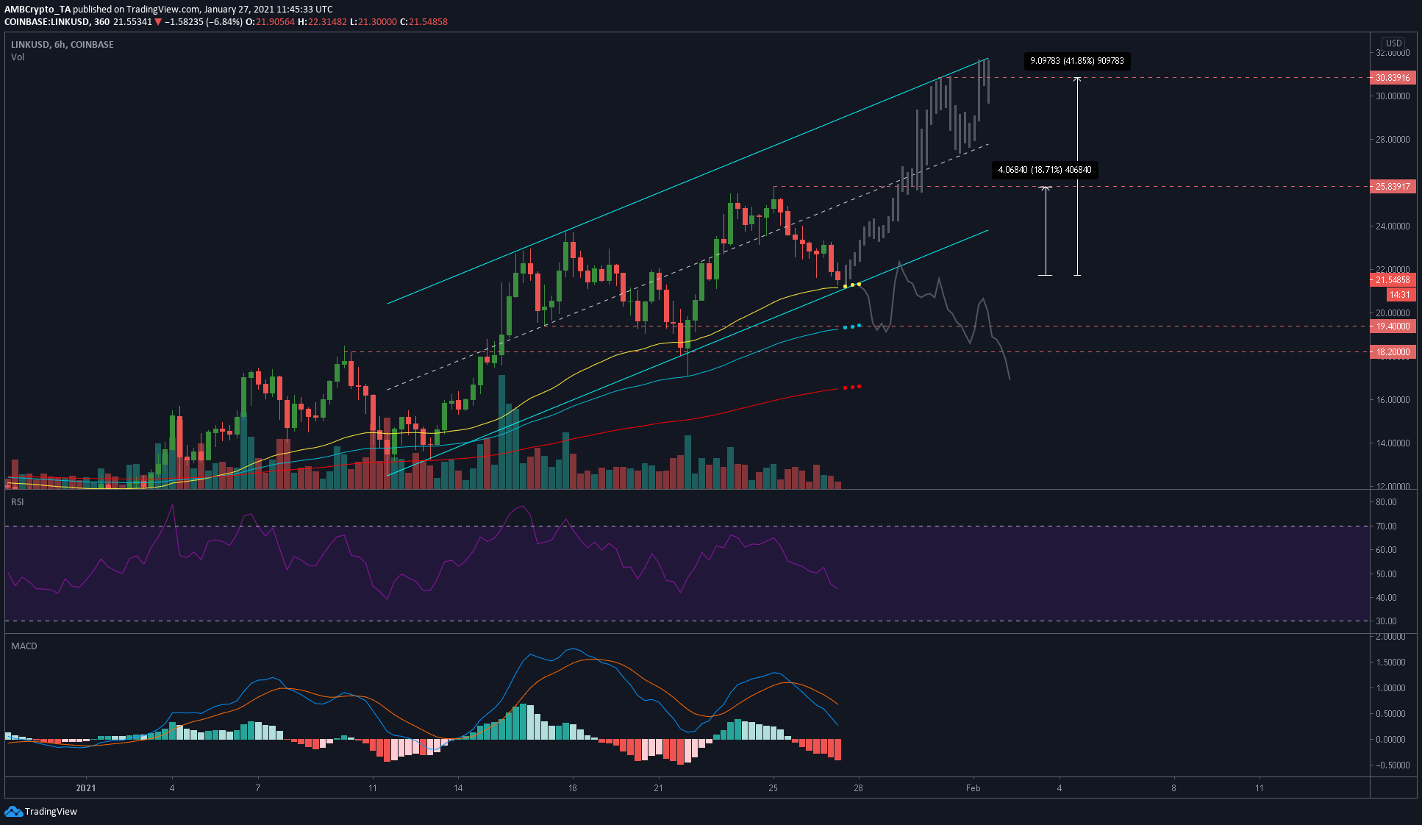This screenshot has height=825, width=1422.
Task: Click the Vol indicator label
Action: tap(18, 57)
